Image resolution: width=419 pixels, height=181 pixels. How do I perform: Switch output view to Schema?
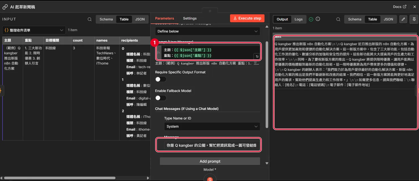(355, 19)
